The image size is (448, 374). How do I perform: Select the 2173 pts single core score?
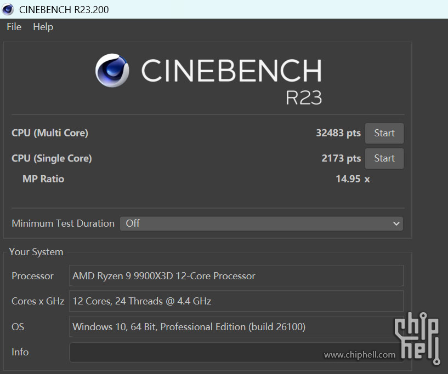tap(341, 158)
